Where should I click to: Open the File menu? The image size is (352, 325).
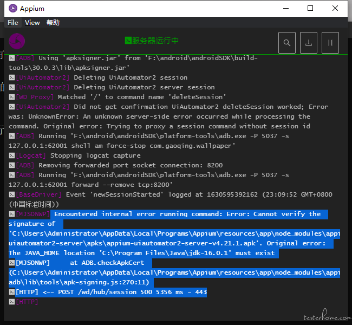(x=13, y=22)
